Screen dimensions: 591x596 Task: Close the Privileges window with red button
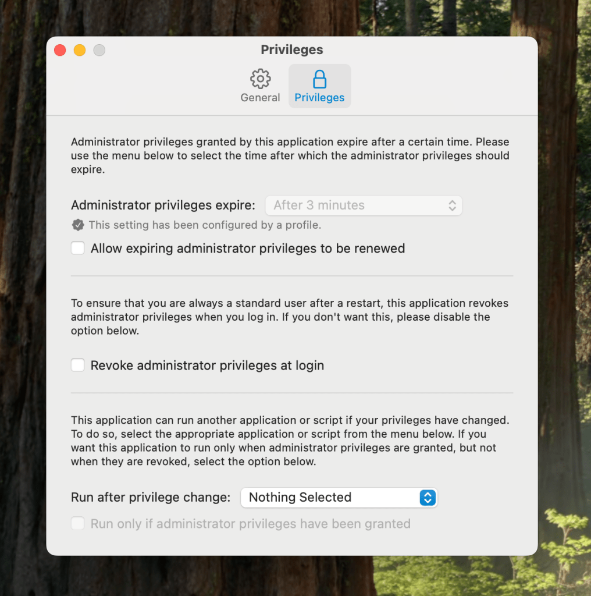60,50
